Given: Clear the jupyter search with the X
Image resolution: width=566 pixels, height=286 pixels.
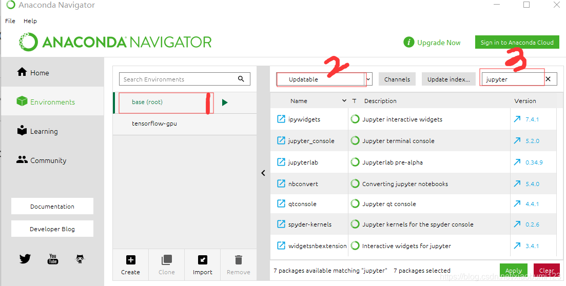Looking at the screenshot, I should point(548,79).
